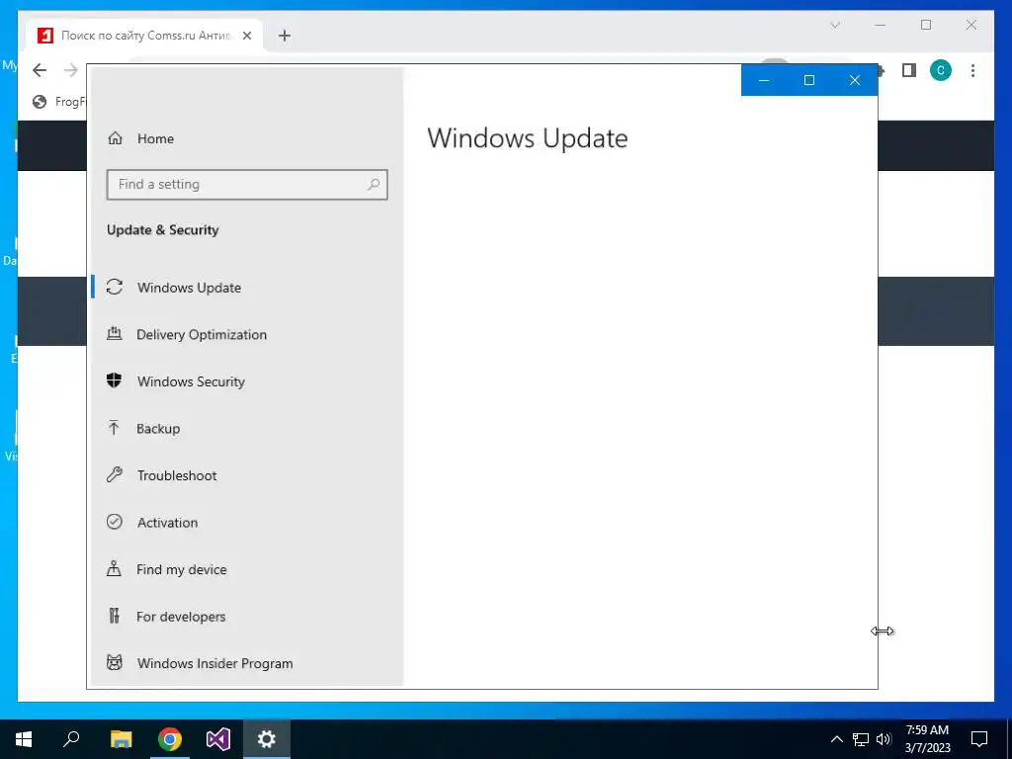
Task: Maximize the Settings window
Action: click(x=809, y=80)
